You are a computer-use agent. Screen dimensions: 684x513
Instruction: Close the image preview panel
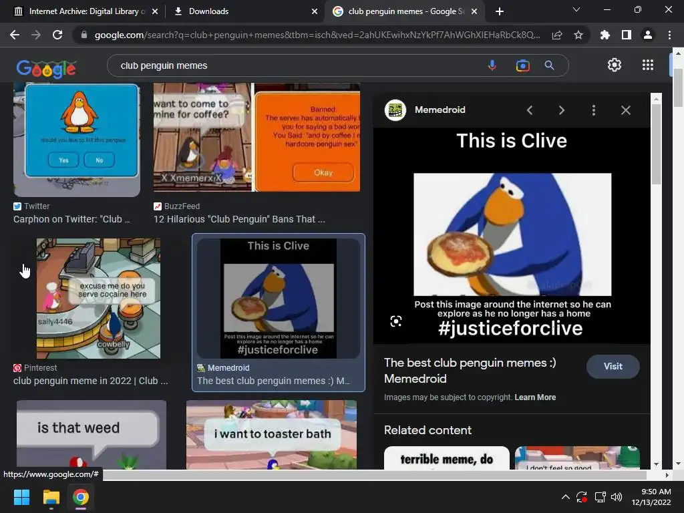[625, 110]
